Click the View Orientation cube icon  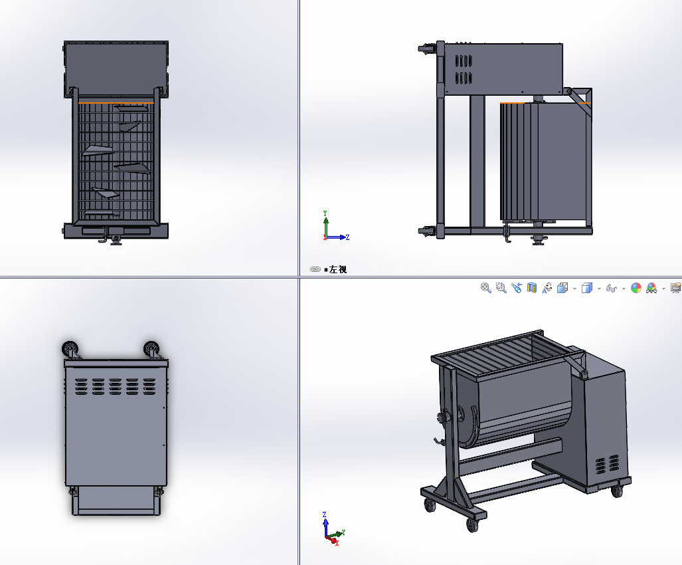click(x=562, y=288)
